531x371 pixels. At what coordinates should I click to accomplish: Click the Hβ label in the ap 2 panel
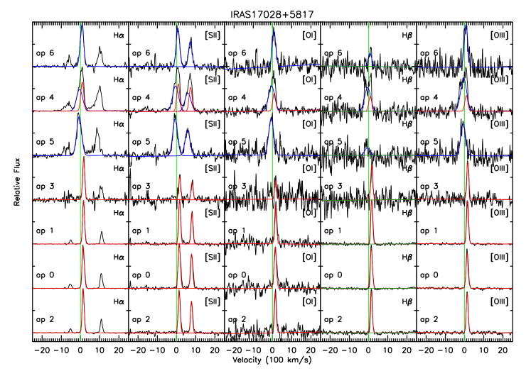[x=407, y=301]
